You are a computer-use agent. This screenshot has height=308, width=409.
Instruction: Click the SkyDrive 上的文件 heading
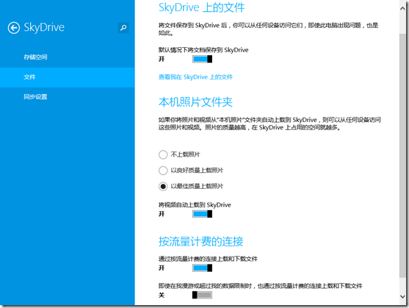(202, 7)
